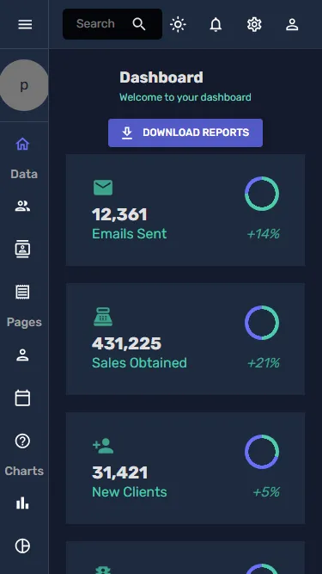Screen dimensions: 322x574
Task: Click the Emails Sent label
Action: point(130,234)
